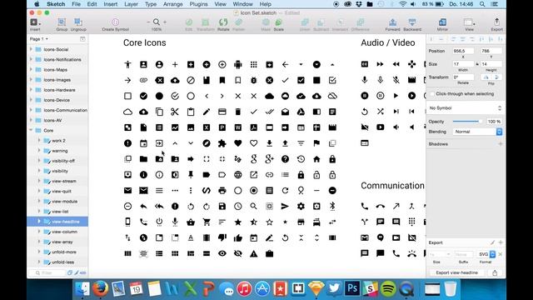Viewport: 533px width, 300px height.
Task: Change the SVG export format dropdown
Action: (486, 254)
